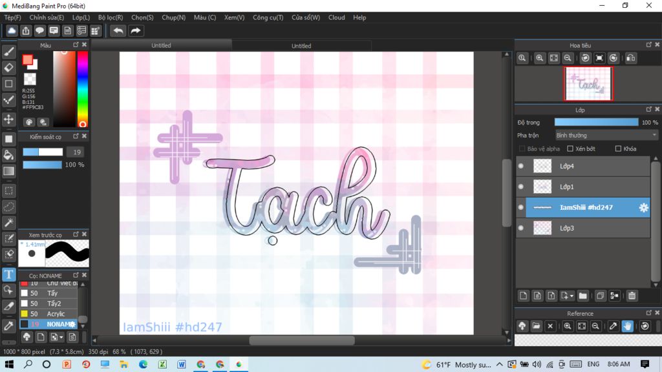The height and width of the screenshot is (372, 662).
Task: Show hidden system tray icons
Action: click(500, 364)
